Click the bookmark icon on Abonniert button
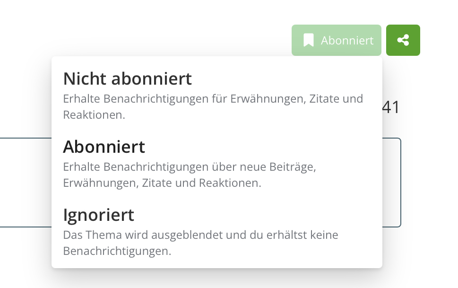The image size is (458, 288). 309,40
